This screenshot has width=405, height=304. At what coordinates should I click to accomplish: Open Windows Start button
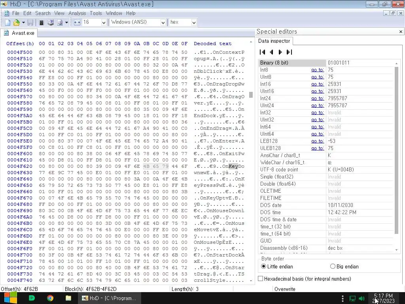pyautogui.click(x=10, y=298)
